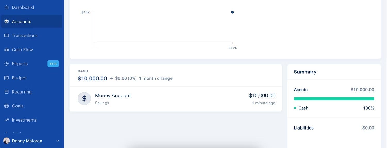
Task: Select the Jul 26 data point on chart
Action: click(x=232, y=12)
